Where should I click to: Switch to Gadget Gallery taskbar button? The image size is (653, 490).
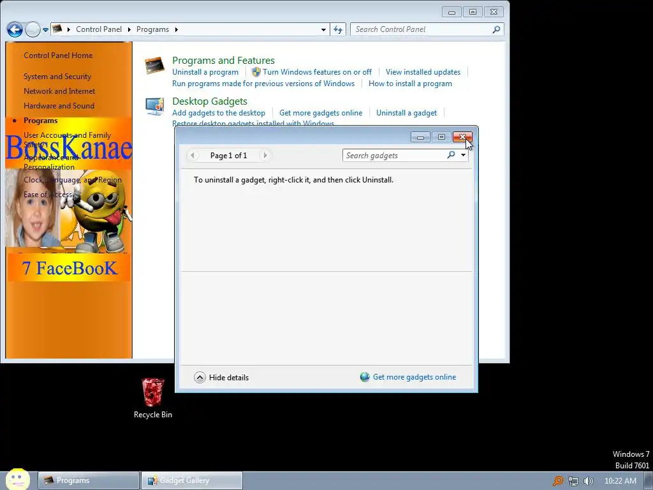click(191, 480)
